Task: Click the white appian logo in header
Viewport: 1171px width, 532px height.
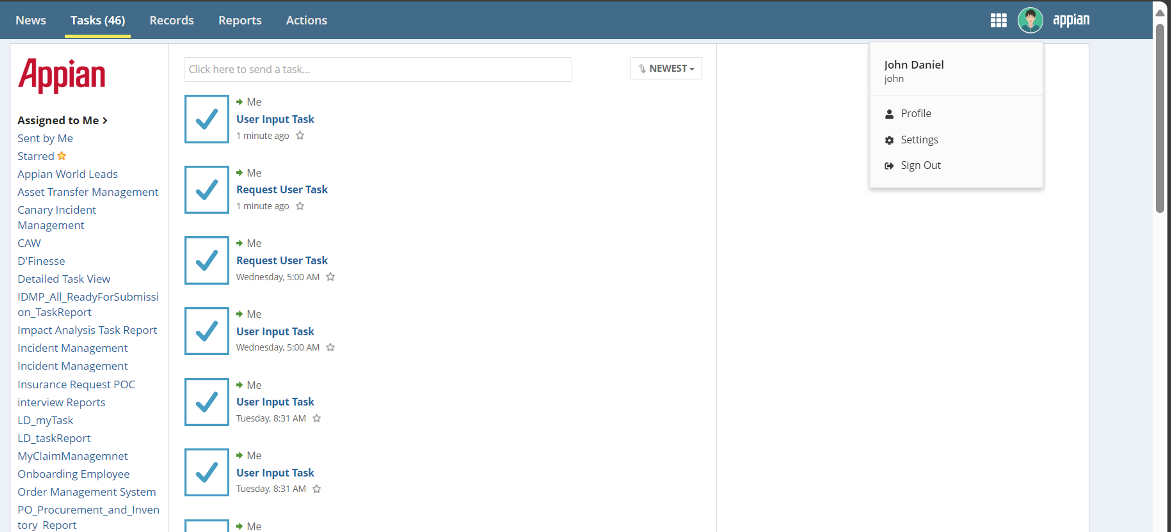Action: coord(1071,20)
